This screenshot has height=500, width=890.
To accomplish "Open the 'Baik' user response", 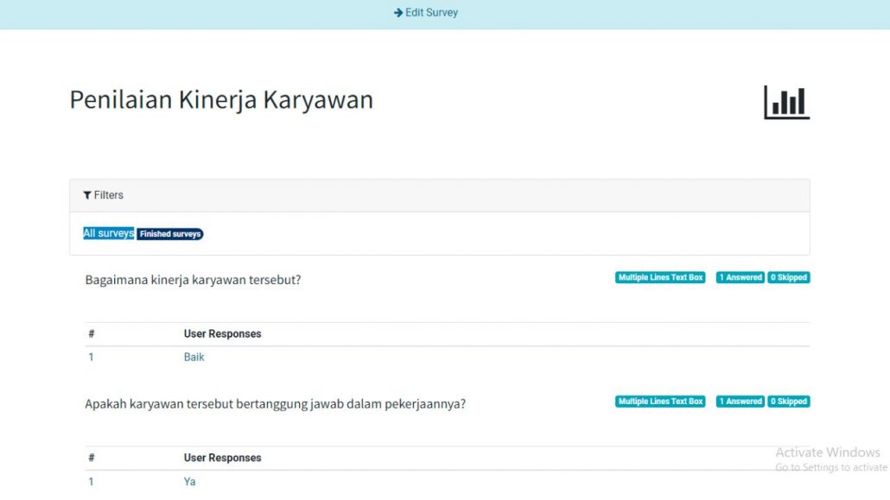I will point(194,357).
